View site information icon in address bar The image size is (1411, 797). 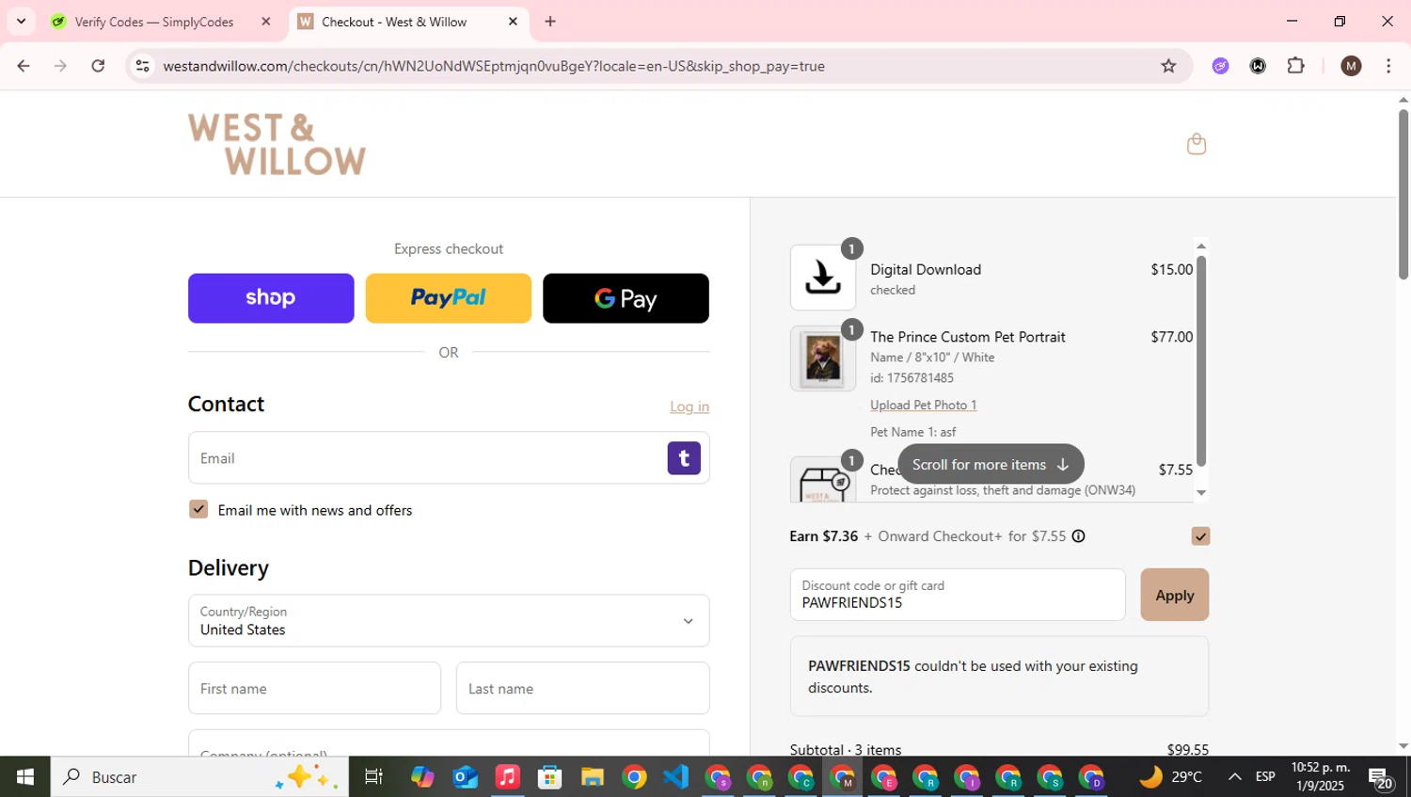pyautogui.click(x=142, y=66)
